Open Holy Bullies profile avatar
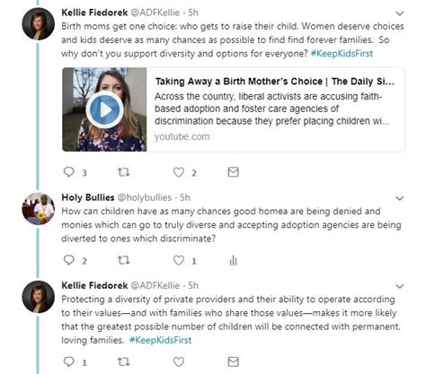Viewport: 426px width, 374px height. 38,208
